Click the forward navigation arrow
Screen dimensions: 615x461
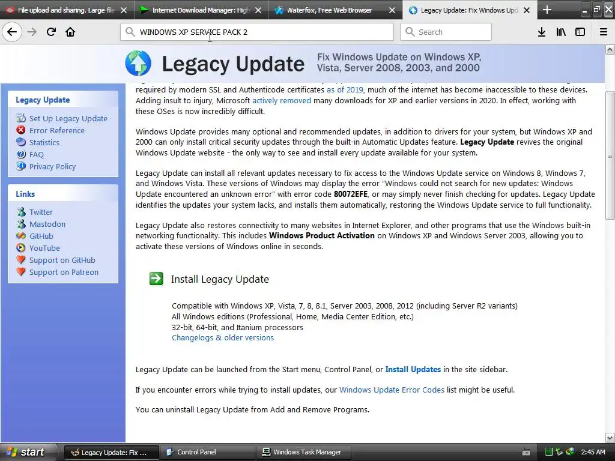tap(32, 32)
